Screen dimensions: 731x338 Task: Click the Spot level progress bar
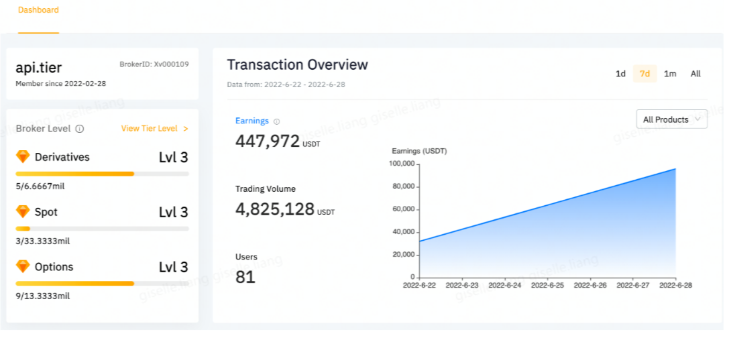point(102,229)
